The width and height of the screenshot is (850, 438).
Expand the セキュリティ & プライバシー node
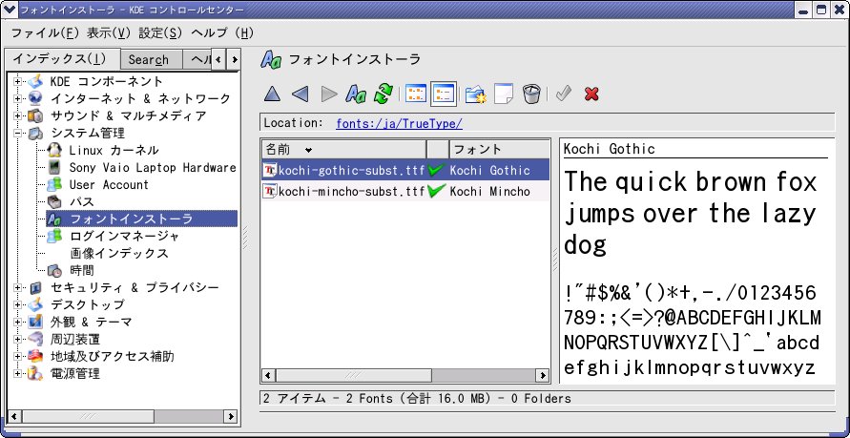click(18, 287)
